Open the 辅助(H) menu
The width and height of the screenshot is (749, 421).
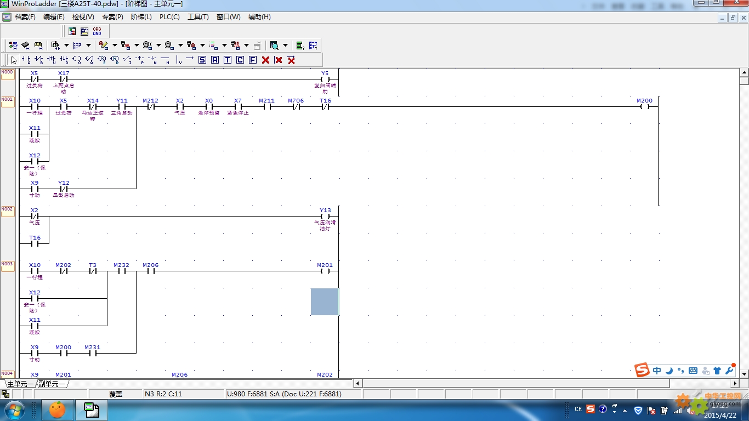(259, 17)
